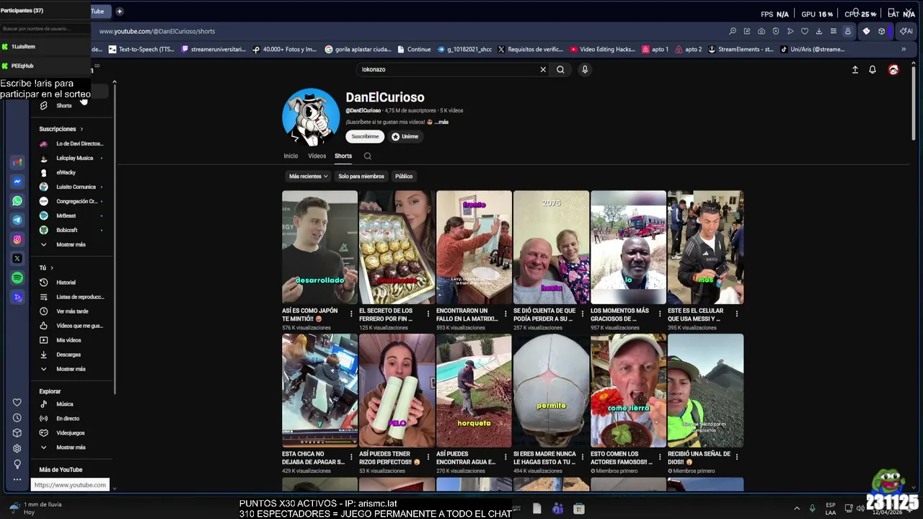Open Spotify in the browser sidebar
This screenshot has height=519, width=923.
point(17,278)
